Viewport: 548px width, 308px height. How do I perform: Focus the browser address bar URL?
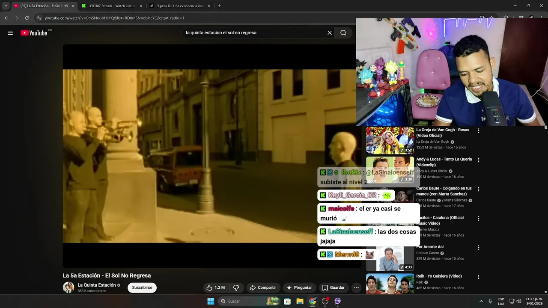point(114,18)
